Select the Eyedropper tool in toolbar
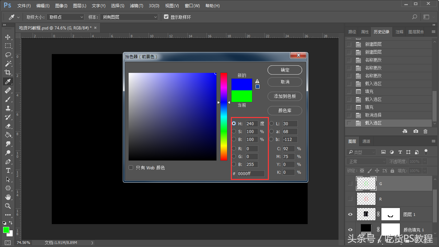 [8, 81]
